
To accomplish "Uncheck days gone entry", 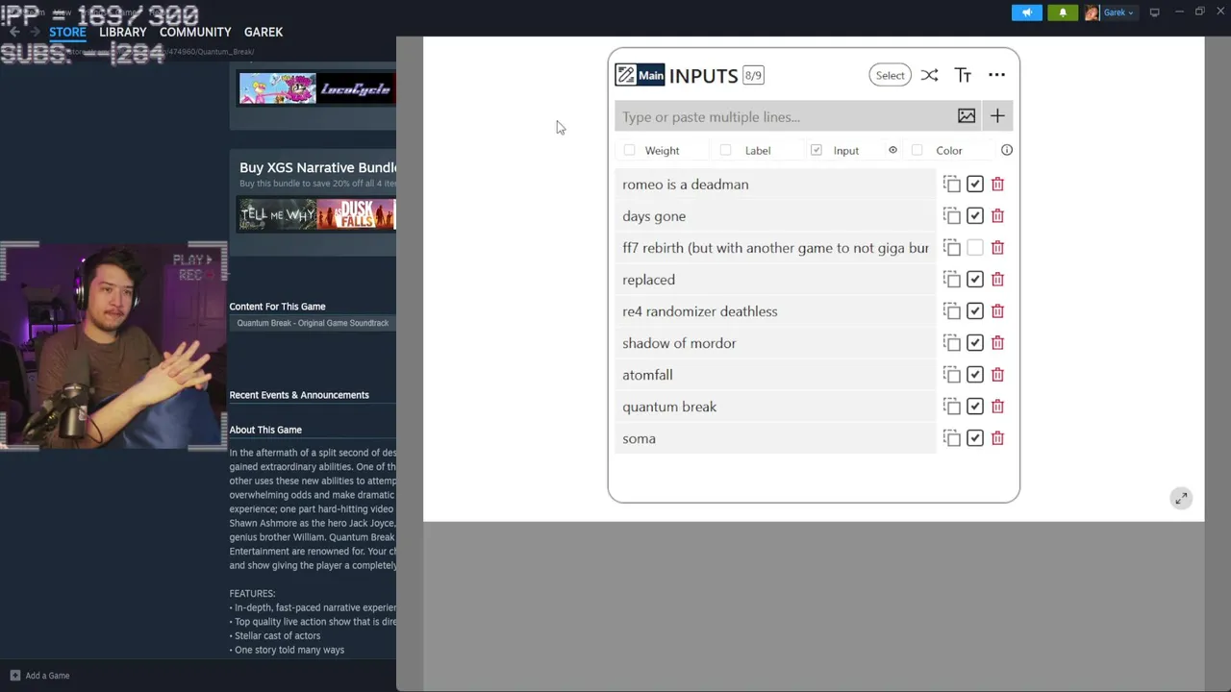I will click(975, 215).
